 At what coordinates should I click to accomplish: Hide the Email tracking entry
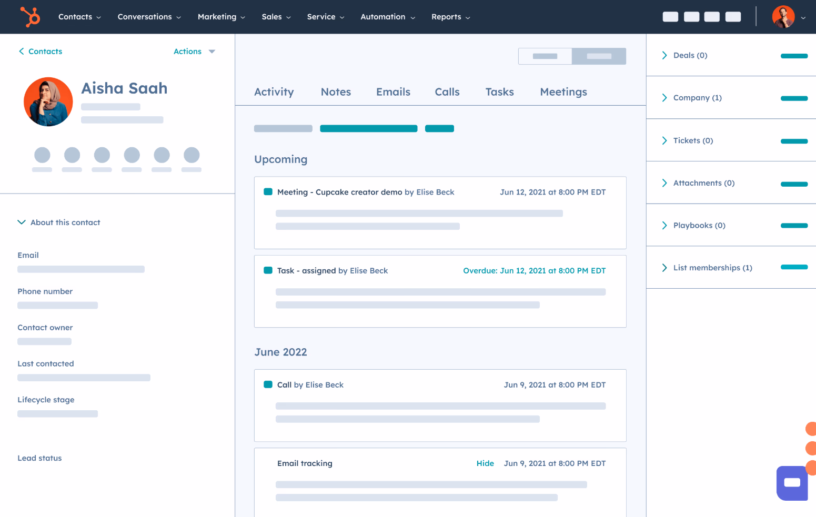tap(485, 463)
